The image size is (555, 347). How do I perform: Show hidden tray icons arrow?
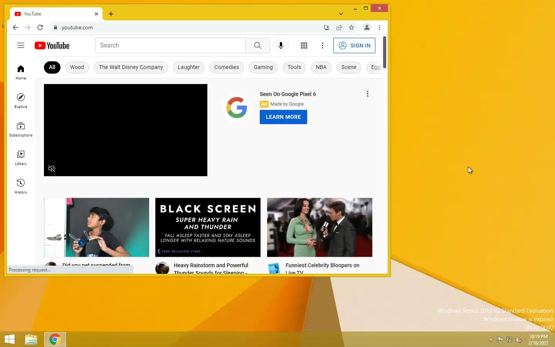(491, 340)
